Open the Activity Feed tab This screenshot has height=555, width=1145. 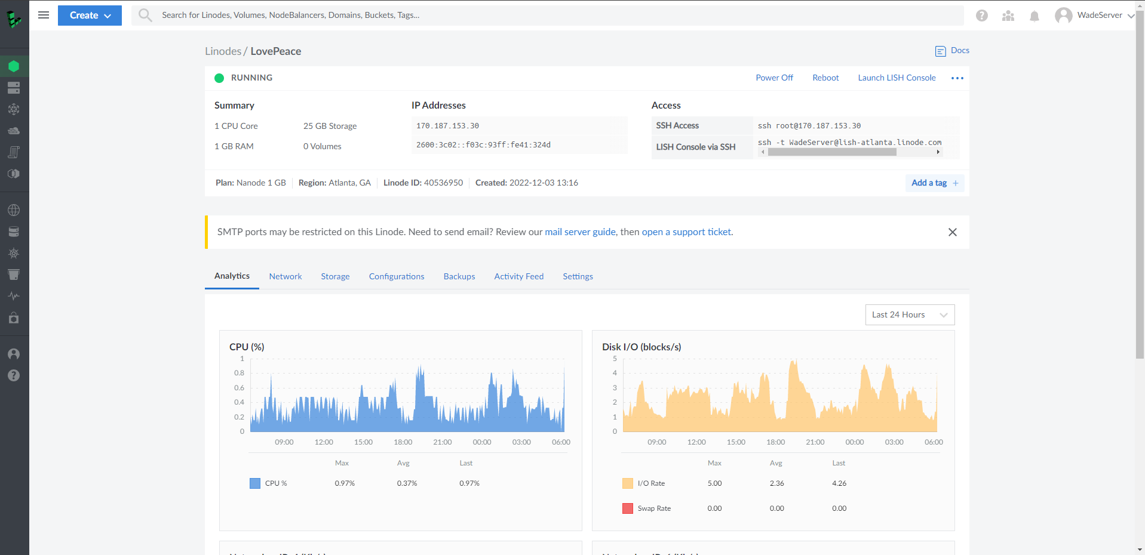click(519, 277)
